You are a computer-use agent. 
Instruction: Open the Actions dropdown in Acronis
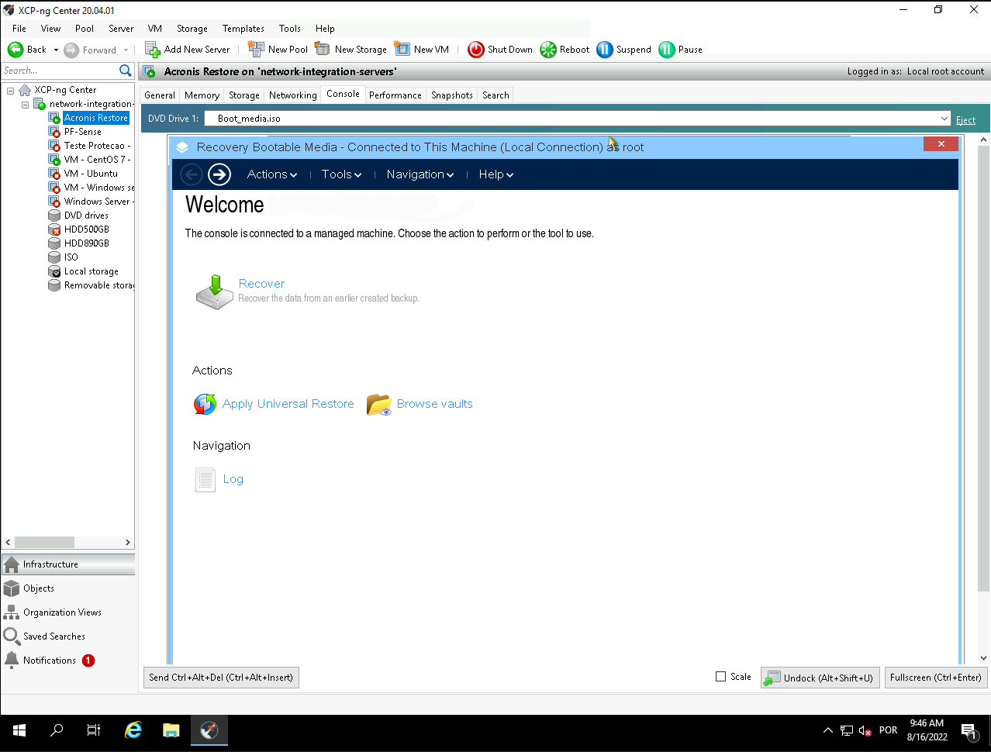[272, 174]
